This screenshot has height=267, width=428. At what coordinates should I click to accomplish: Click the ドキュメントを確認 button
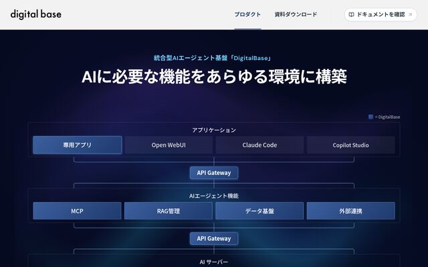coord(381,15)
